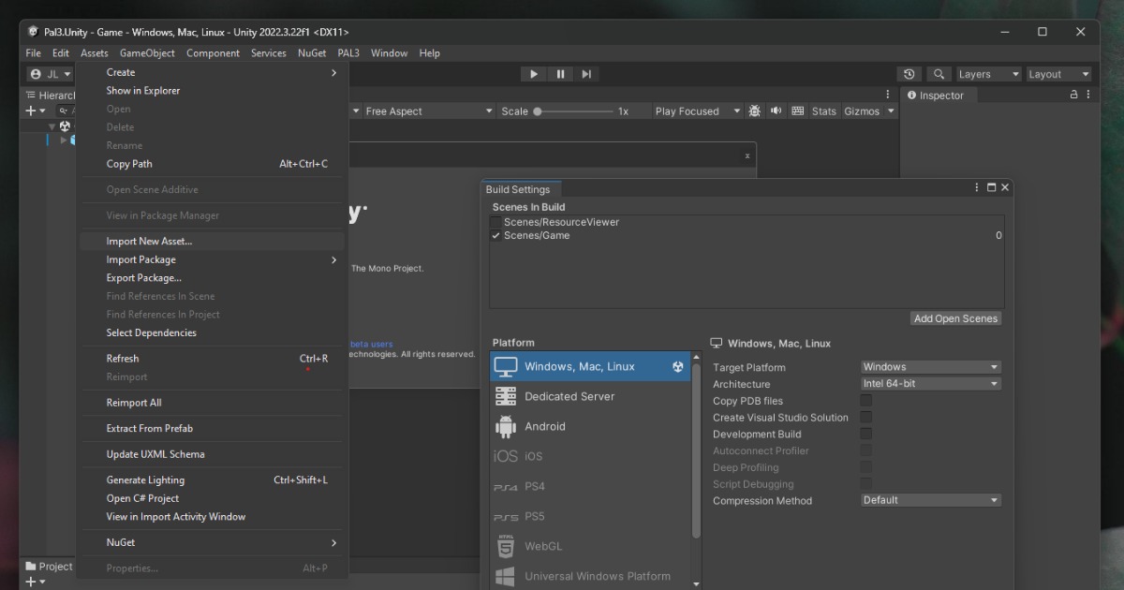The height and width of the screenshot is (590, 1124).
Task: Open the version control history icon
Action: pyautogui.click(x=909, y=73)
